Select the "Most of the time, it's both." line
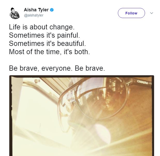This screenshot has width=160, height=156. click(x=49, y=52)
